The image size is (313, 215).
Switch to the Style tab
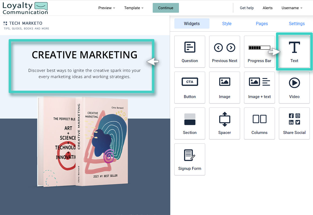pos(227,23)
